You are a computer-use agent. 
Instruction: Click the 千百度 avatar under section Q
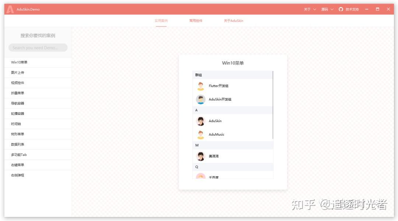(x=200, y=177)
